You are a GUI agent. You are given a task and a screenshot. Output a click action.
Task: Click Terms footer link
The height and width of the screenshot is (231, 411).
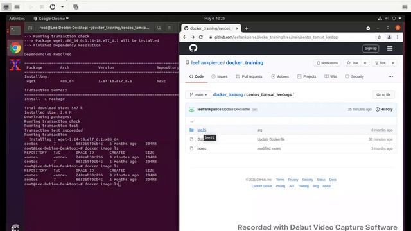click(280, 180)
